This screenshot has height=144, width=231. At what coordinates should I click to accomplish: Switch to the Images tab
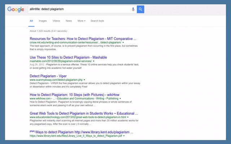point(43,21)
